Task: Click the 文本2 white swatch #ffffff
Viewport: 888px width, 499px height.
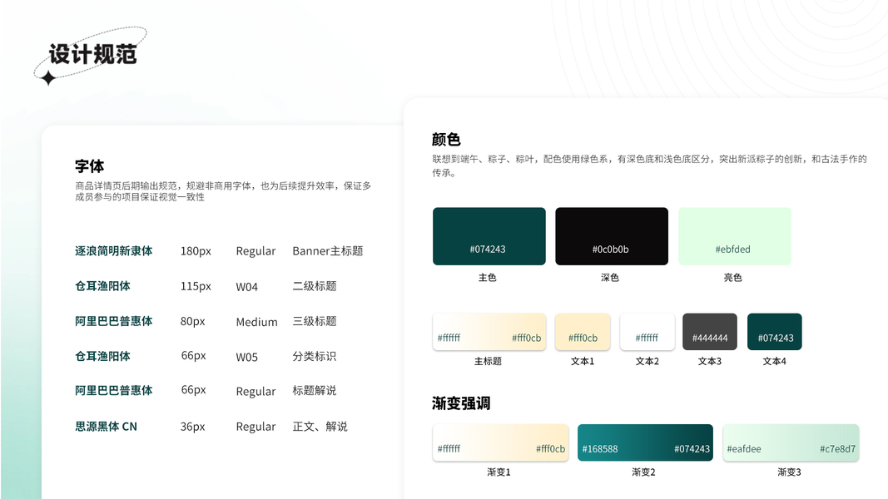Action: (x=647, y=332)
